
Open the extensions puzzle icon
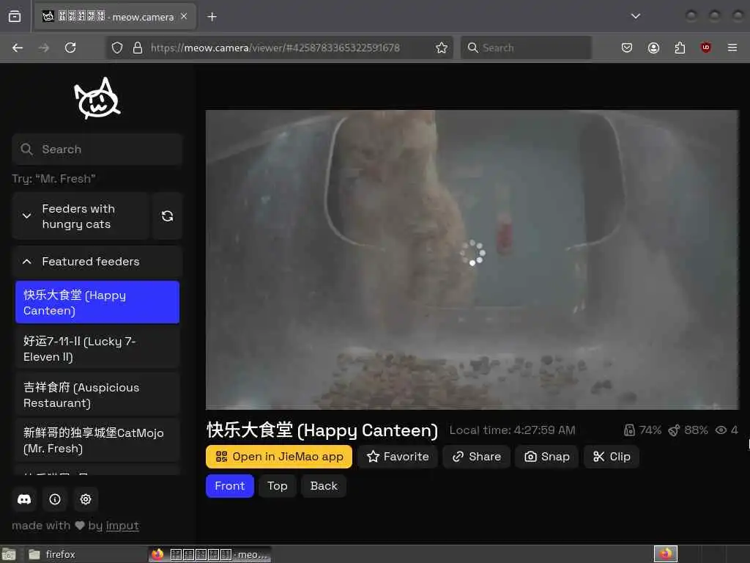680,48
